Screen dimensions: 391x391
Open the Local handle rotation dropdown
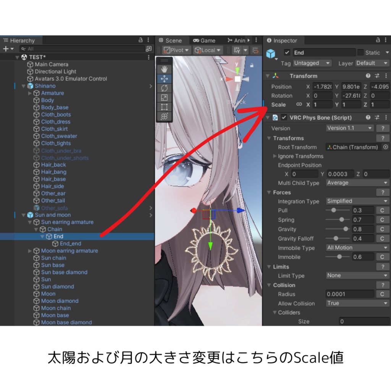click(x=207, y=50)
